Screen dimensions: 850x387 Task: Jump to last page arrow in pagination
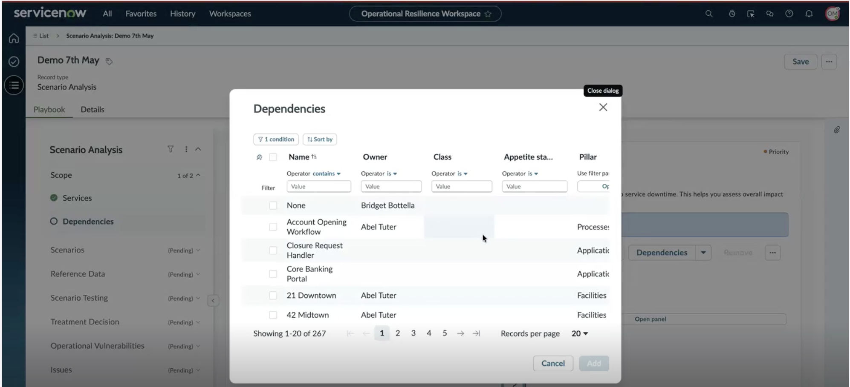476,333
